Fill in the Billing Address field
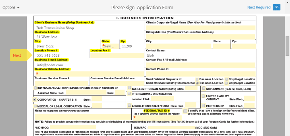The width and height of the screenshot is (290, 136). pyautogui.click(x=201, y=37)
